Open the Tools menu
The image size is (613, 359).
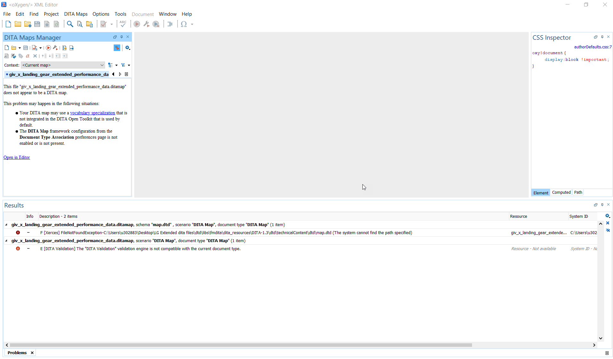point(120,14)
